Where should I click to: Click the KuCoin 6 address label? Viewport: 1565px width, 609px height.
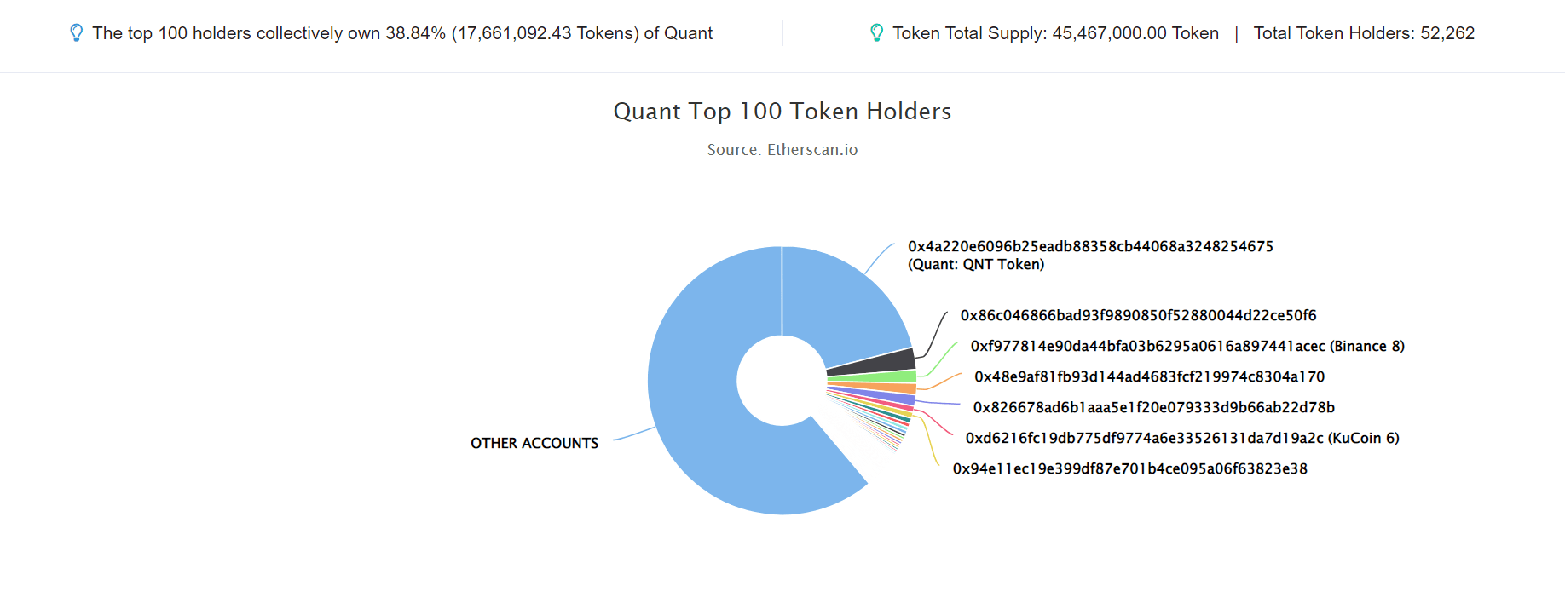[1182, 438]
